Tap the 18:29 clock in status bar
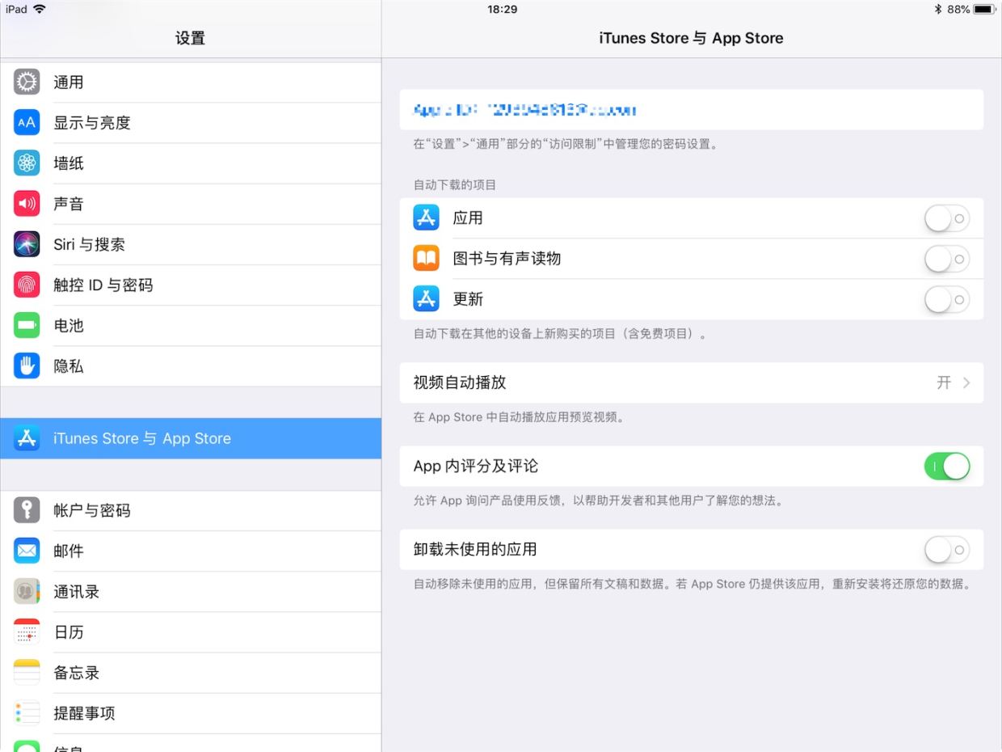The width and height of the screenshot is (1002, 752). [x=502, y=9]
